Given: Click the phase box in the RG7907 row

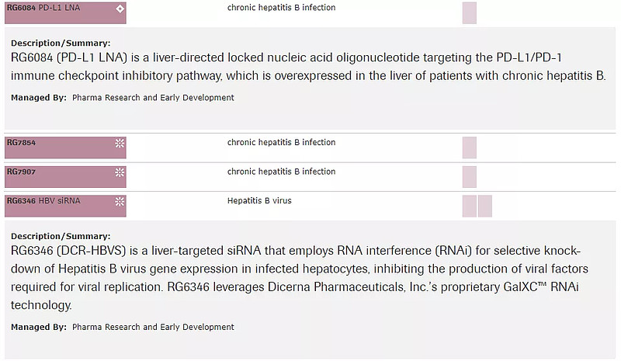Looking at the screenshot, I should [470, 176].
